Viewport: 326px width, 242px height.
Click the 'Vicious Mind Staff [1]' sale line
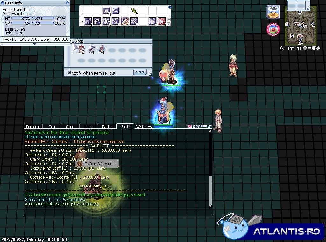click(x=68, y=168)
